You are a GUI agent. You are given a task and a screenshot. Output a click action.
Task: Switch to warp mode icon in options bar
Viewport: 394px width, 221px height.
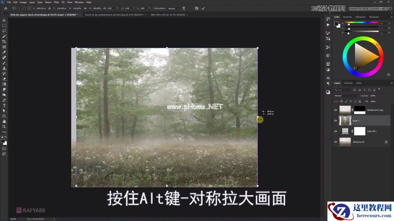point(184,8)
